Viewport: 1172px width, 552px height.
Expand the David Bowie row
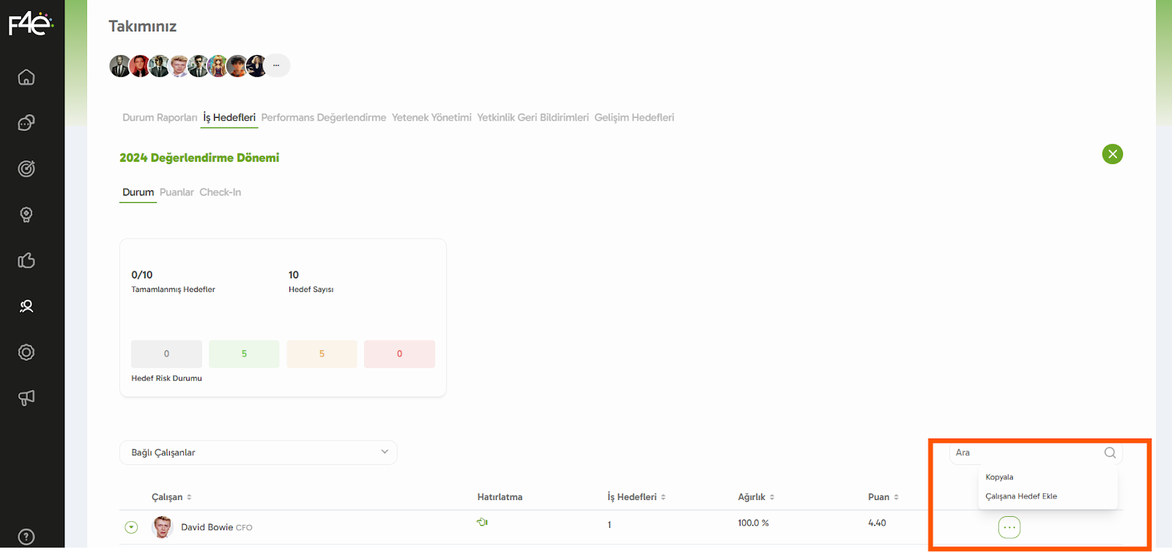[131, 527]
